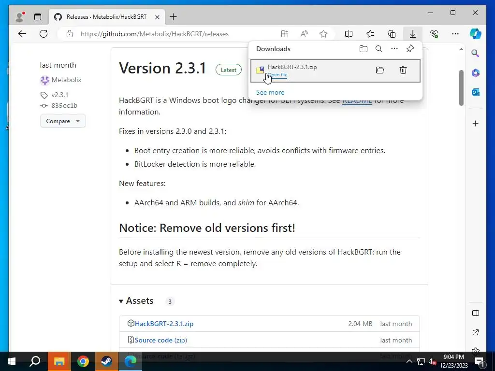
Task: Open the Copilot sidebar icon
Action: coord(476,34)
